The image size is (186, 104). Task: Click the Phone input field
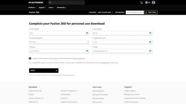pyautogui.click(x=59, y=51)
